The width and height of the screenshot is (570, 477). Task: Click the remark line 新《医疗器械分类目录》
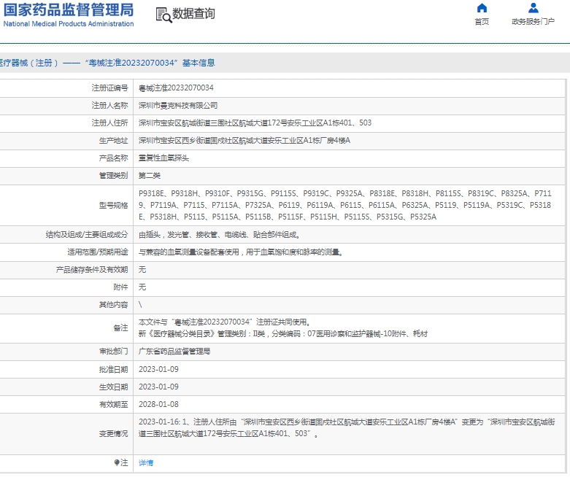coord(283,334)
